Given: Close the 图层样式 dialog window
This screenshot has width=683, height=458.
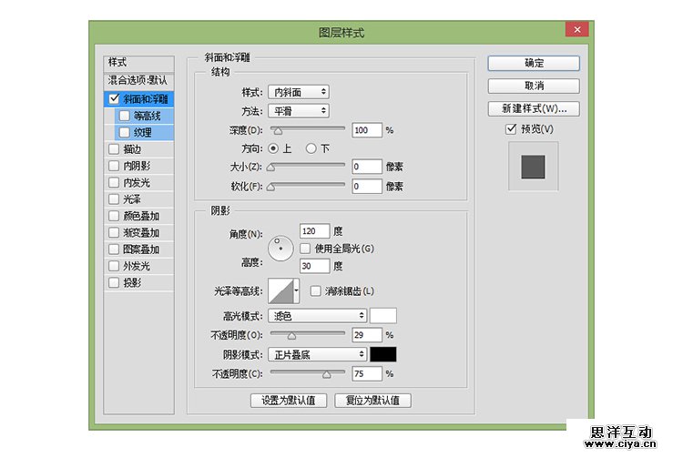Looking at the screenshot, I should 576,30.
